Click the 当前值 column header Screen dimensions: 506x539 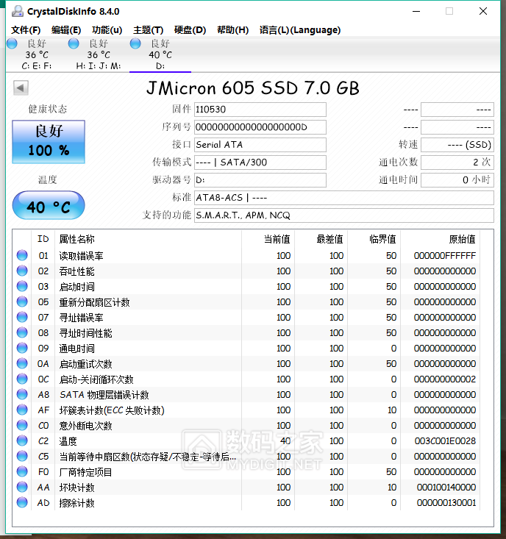(268, 239)
